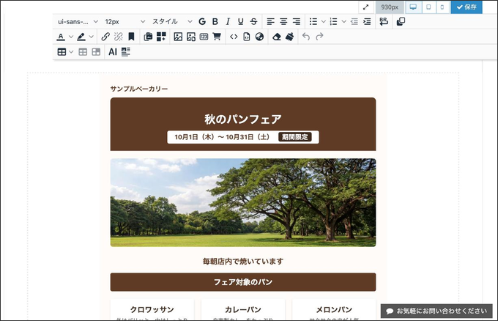
Task: Toggle underline formatting
Action: pyautogui.click(x=241, y=21)
